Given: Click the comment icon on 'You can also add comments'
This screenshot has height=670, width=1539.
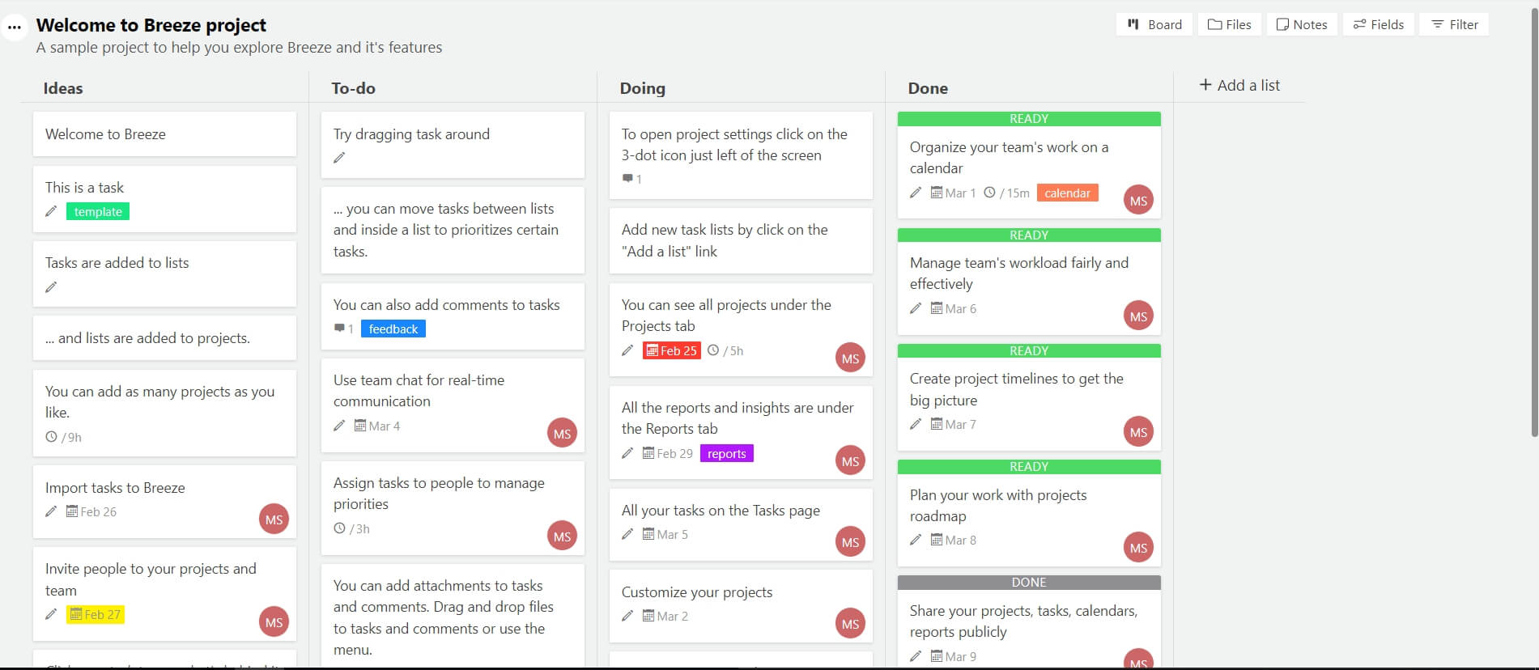Looking at the screenshot, I should coord(339,329).
